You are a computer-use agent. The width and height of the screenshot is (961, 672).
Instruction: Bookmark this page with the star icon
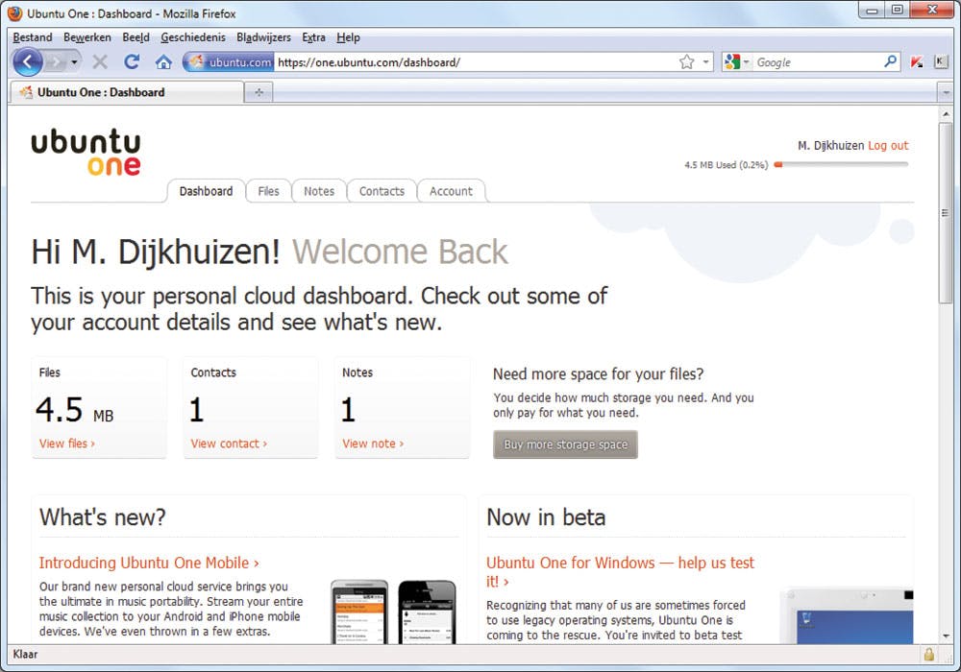686,61
